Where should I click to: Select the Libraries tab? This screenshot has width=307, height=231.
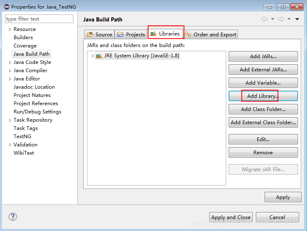[166, 34]
